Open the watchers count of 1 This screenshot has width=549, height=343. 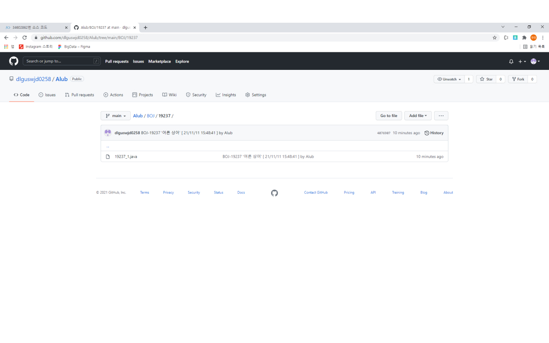[x=469, y=79]
